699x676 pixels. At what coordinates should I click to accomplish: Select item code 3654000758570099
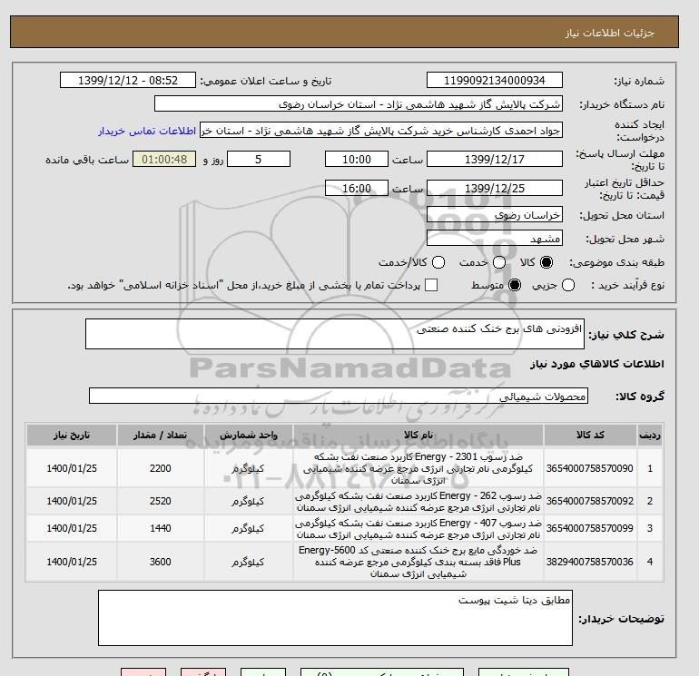(x=590, y=528)
